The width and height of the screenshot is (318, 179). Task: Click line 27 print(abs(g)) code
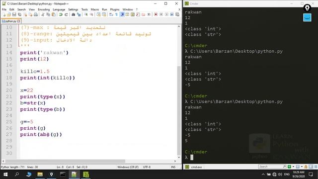41,134
